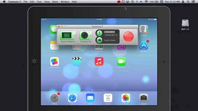Expand the Recent Region dropdown arrow

coord(74,35)
